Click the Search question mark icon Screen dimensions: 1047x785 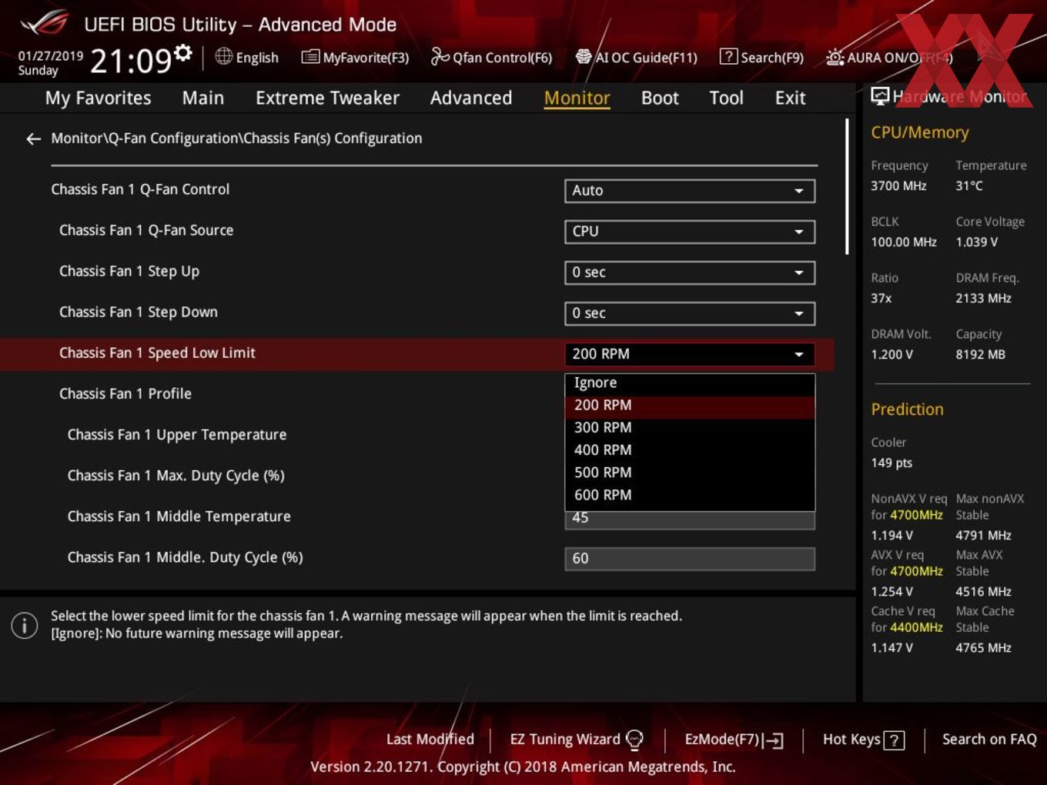click(x=728, y=57)
